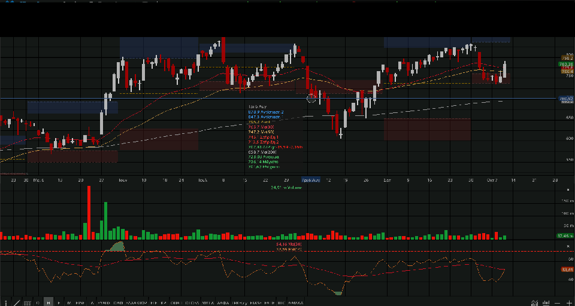
Task: Click the orange RSI value label on axis
Action: point(567,270)
